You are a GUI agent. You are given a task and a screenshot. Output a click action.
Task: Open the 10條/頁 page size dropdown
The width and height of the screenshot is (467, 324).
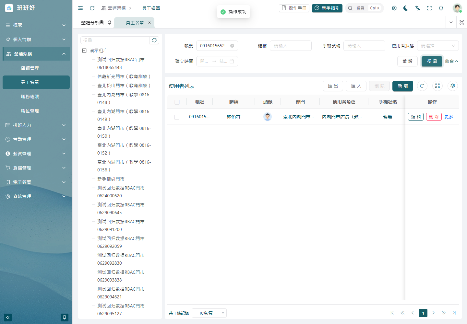point(209,313)
